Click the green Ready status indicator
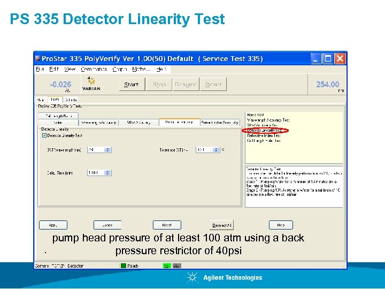 pos(124,266)
